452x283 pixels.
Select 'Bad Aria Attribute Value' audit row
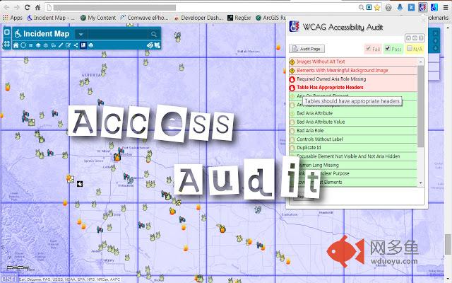(x=353, y=122)
